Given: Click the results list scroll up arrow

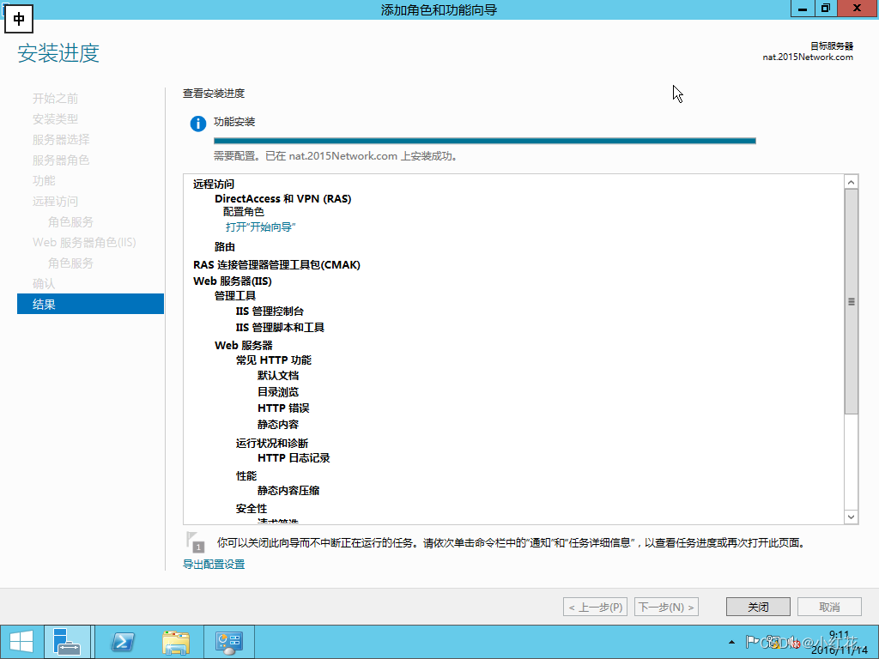Looking at the screenshot, I should pos(851,182).
